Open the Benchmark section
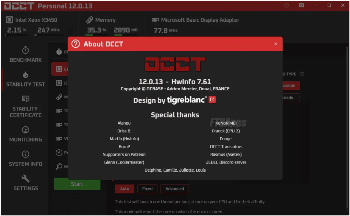Image resolution: width=350 pixels, height=216 pixels. click(x=26, y=54)
